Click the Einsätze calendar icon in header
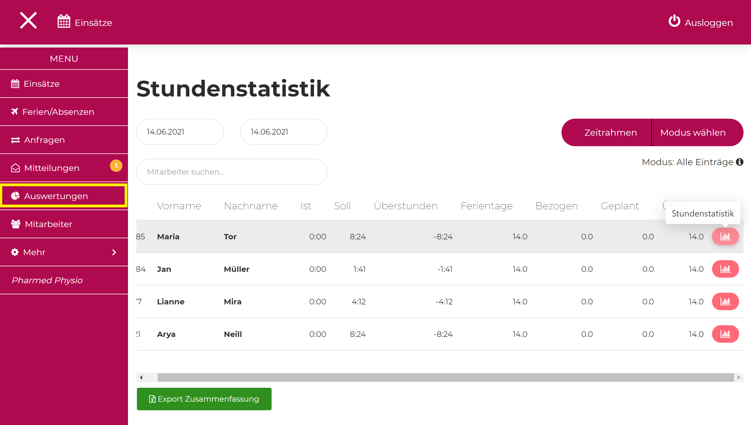Viewport: 751px width, 425px height. 64,21
